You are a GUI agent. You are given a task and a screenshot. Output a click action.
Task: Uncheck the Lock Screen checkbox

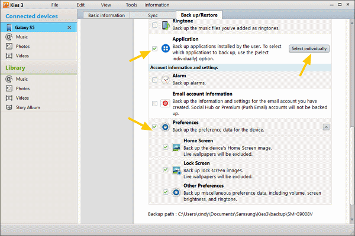[166, 169]
